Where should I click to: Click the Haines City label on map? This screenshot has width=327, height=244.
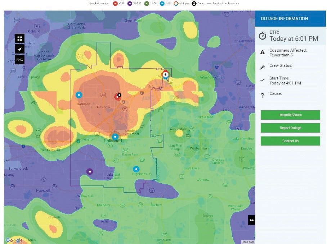point(247,107)
